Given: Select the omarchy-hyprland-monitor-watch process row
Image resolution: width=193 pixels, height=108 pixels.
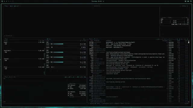Looking at the screenshot, I should pyautogui.click(x=138, y=79).
